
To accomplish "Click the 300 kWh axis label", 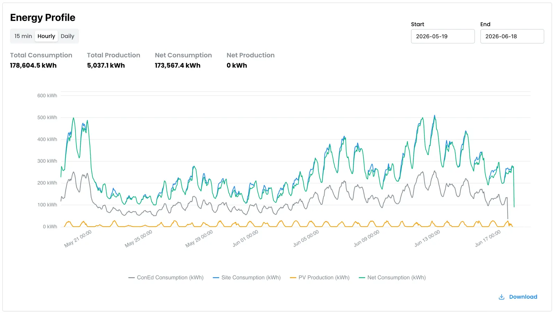I will [x=47, y=161].
